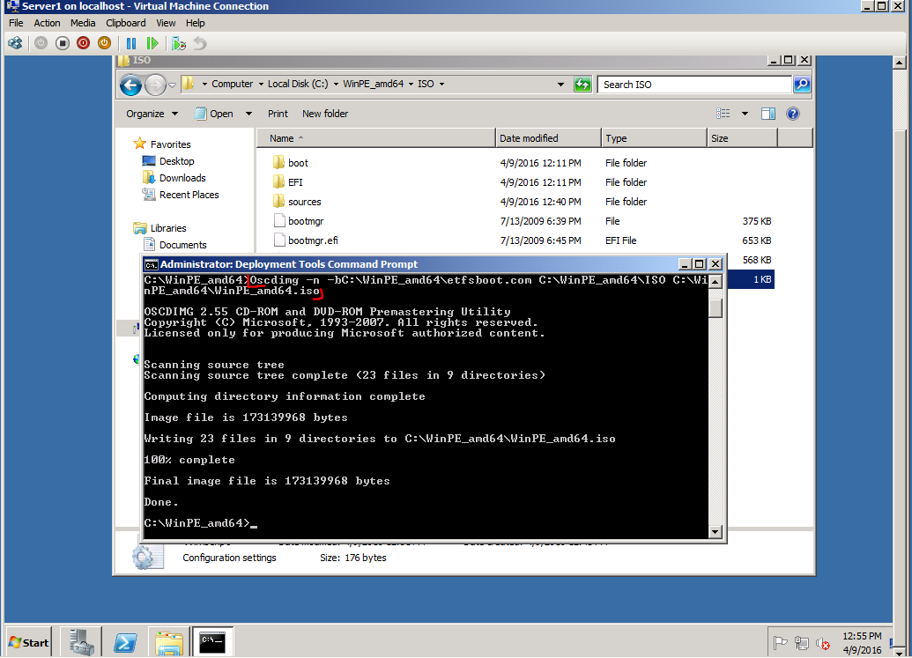Open the View menu
This screenshot has width=912, height=658.
(x=166, y=23)
